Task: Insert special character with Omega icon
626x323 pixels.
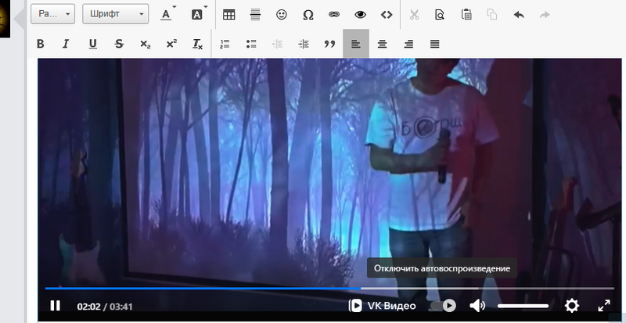Action: [308, 14]
